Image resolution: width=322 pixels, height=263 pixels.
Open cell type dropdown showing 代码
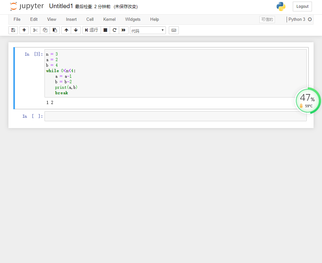click(x=148, y=31)
